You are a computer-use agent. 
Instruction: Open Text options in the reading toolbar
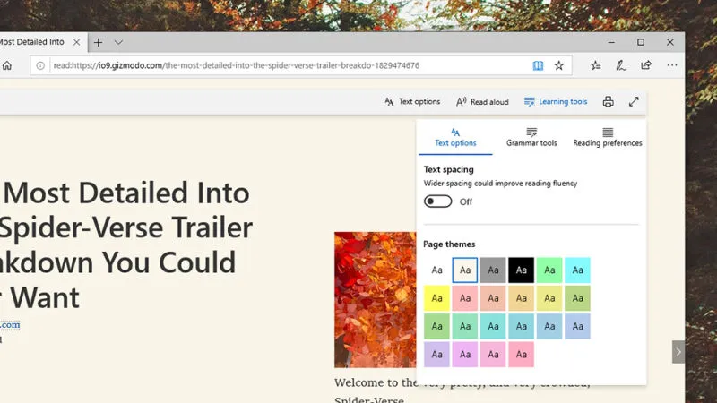click(412, 102)
